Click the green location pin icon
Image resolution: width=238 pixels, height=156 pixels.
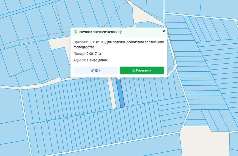pyautogui.click(x=76, y=32)
